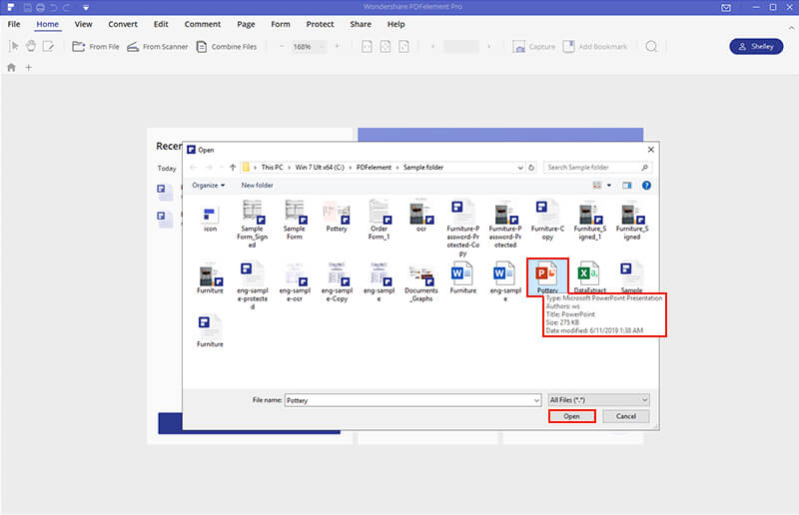
Task: Select the ocr PDF file
Action: (x=420, y=216)
